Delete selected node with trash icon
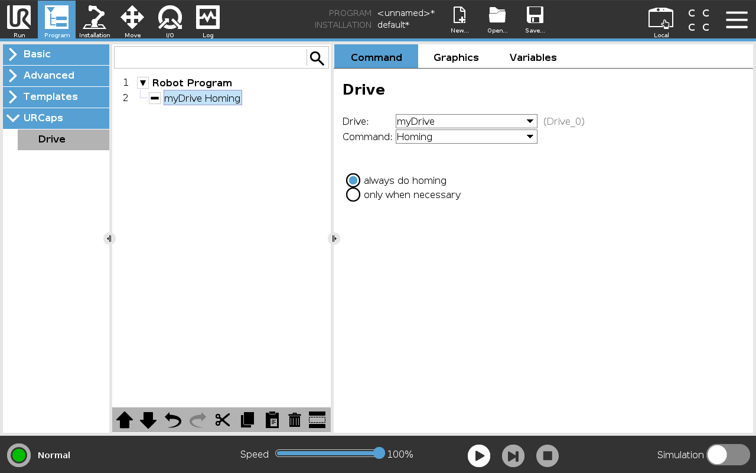 pos(294,420)
